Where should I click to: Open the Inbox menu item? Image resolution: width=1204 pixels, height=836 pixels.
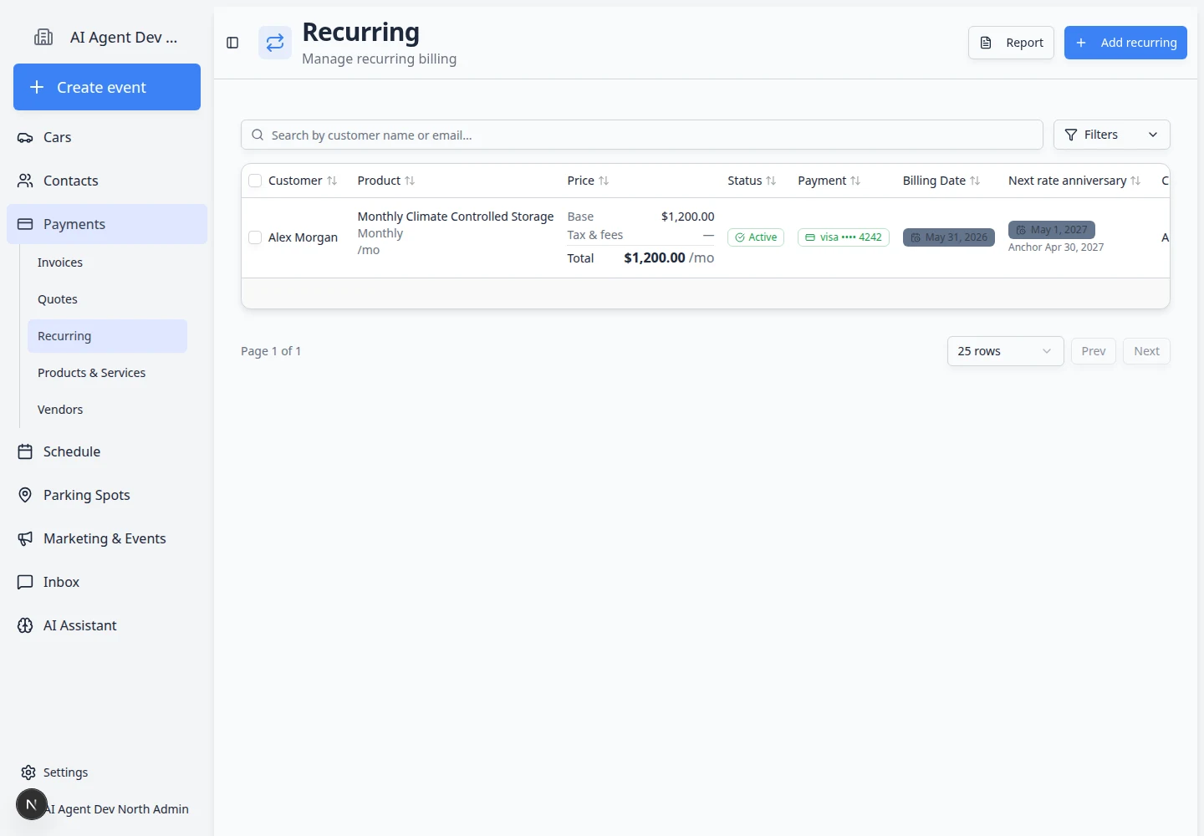107,582
